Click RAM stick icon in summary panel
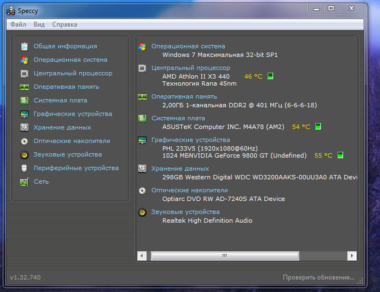Image resolution: width=380 pixels, height=292 pixels. click(142, 97)
